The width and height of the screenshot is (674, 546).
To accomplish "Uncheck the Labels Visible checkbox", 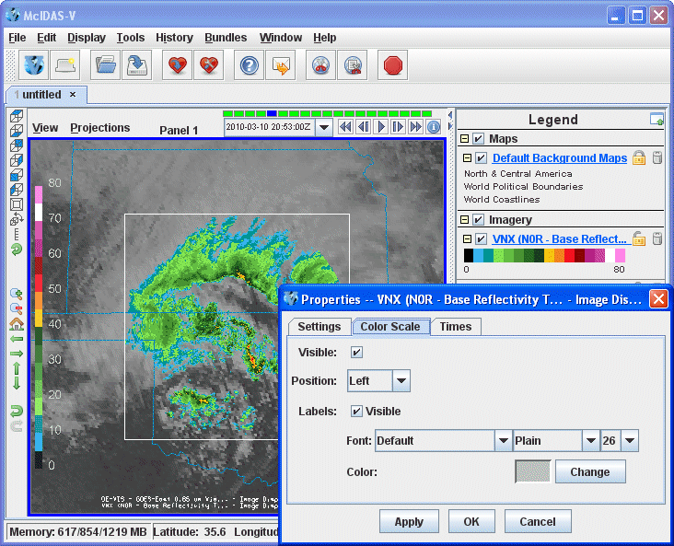I will coord(356,412).
